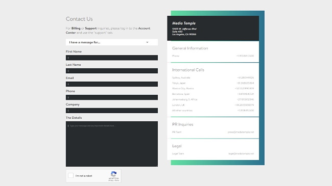Screen dimensions: 332x186
Task: Open the "I have a message for..." dropdown
Action: 111,42
